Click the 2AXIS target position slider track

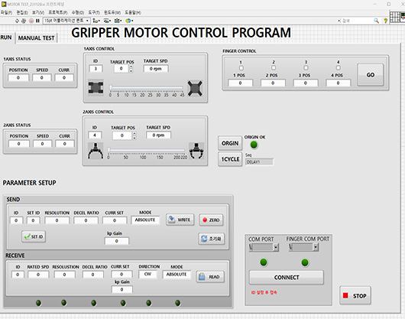(x=147, y=150)
